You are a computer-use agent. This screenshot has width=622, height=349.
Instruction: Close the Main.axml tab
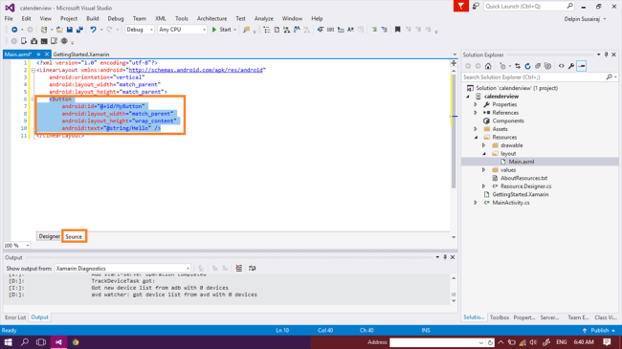(x=47, y=55)
